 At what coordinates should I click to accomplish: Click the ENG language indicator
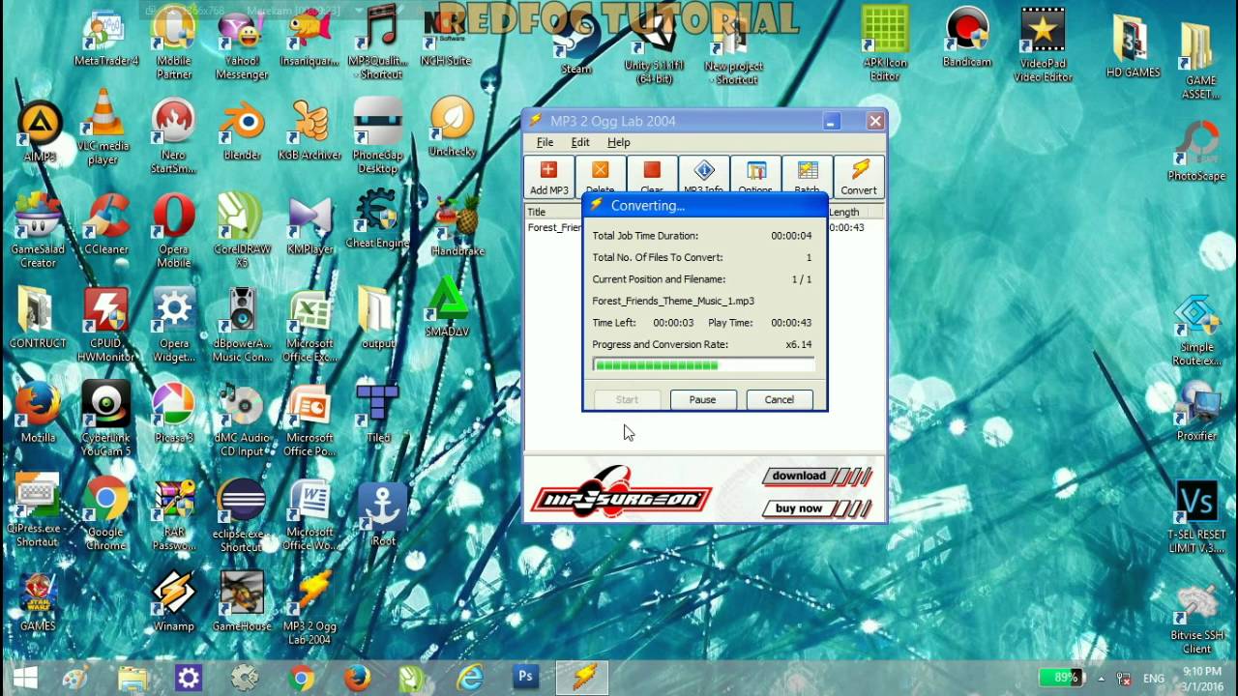click(1154, 678)
